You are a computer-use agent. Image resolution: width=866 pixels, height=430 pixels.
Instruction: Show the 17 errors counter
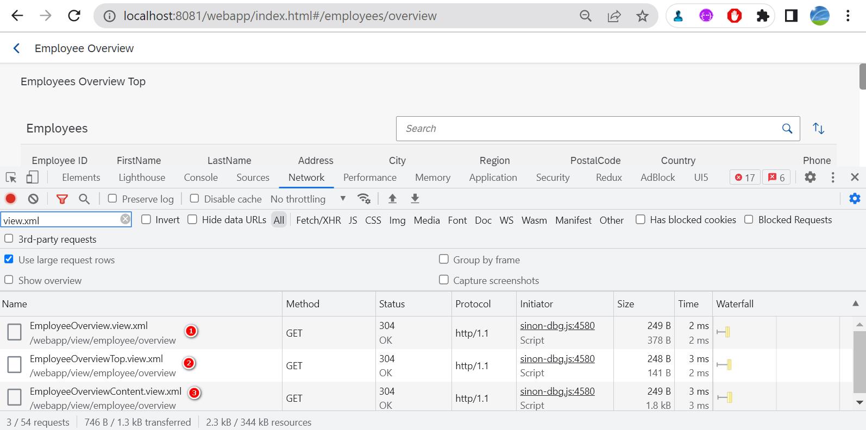[745, 178]
